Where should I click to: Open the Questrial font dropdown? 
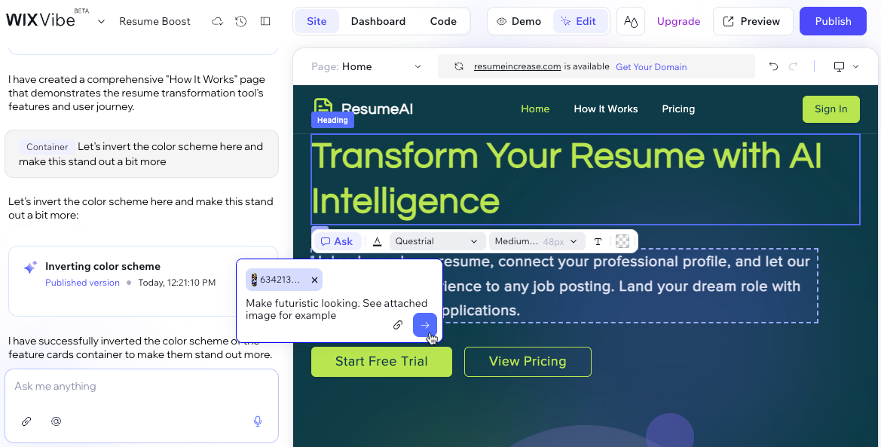436,242
